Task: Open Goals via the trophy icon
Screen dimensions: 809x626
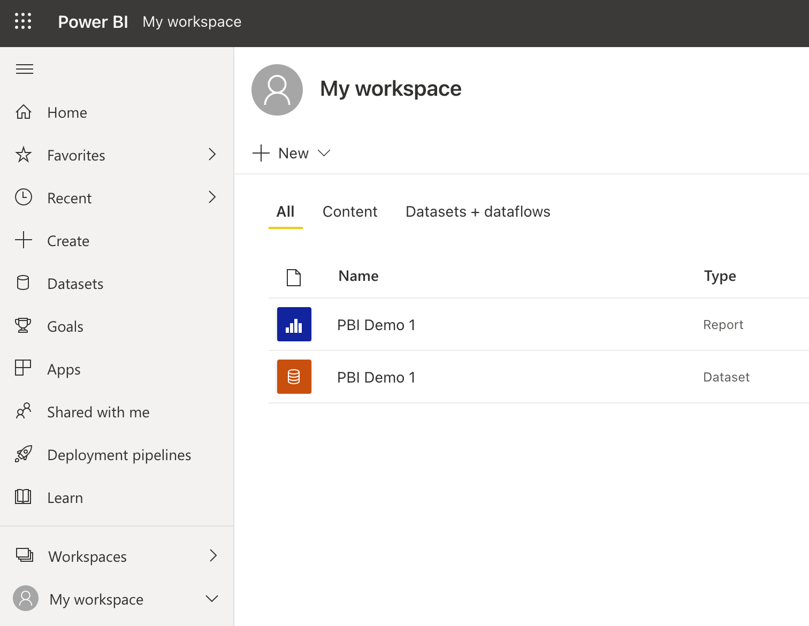Action: (24, 326)
